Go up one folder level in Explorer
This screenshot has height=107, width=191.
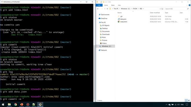pyautogui.click(x=107, y=9)
